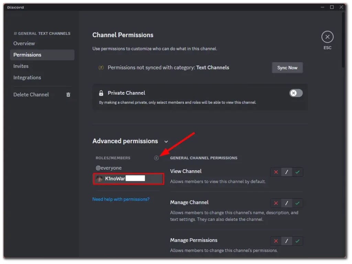Screen dimensions: 352x264
Task: Click the Sync Now button
Action: (x=287, y=68)
